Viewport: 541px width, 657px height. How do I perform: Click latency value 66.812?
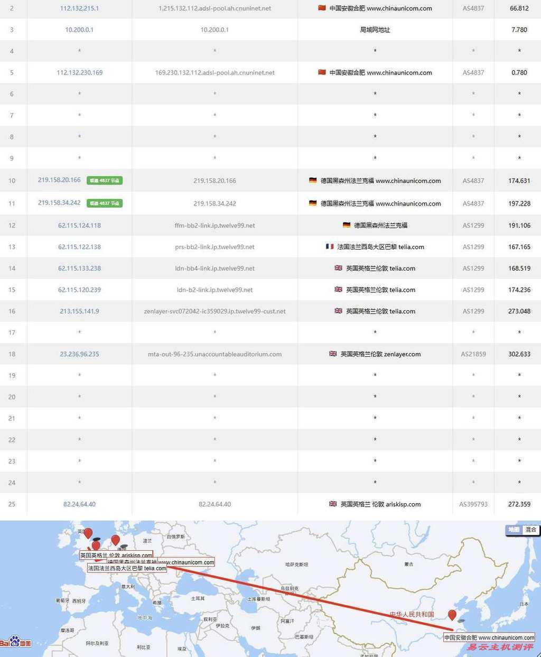(x=519, y=8)
